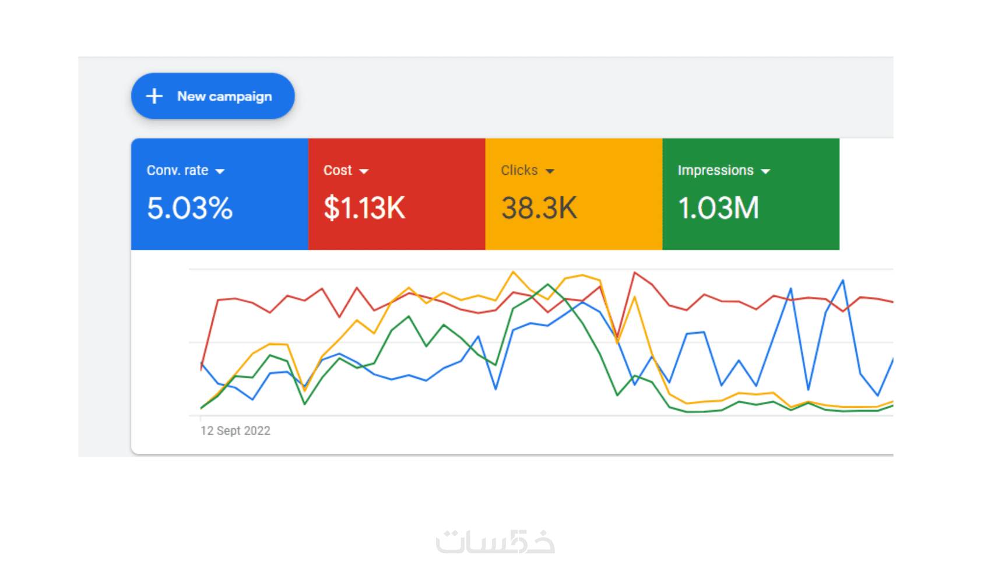Expand the Impressions dropdown arrow
The image size is (991, 565).
(766, 171)
